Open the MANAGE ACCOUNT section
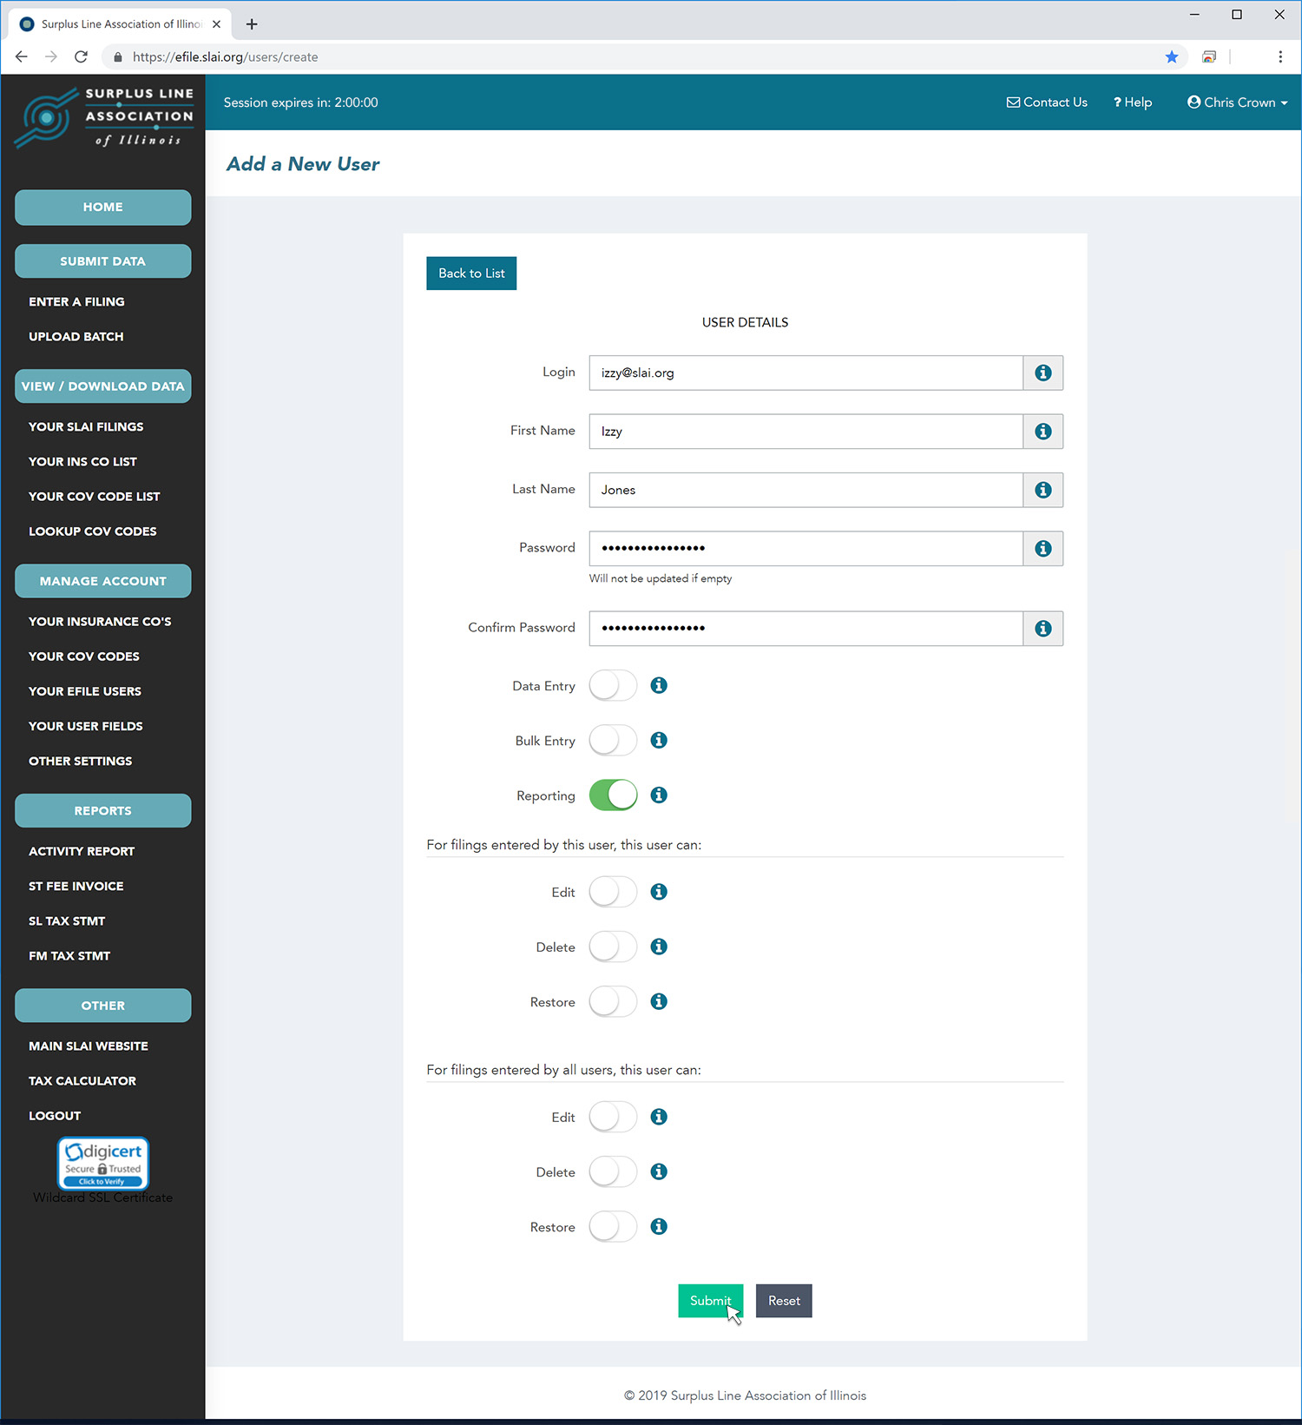 [103, 581]
